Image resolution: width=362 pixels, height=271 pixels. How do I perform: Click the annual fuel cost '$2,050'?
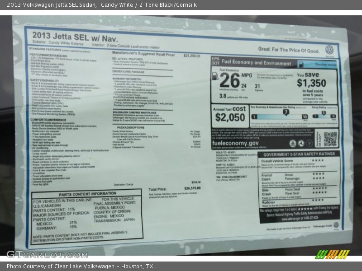coord(230,117)
